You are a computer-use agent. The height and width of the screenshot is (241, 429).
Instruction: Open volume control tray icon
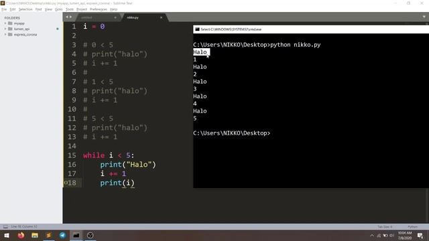click(x=391, y=236)
